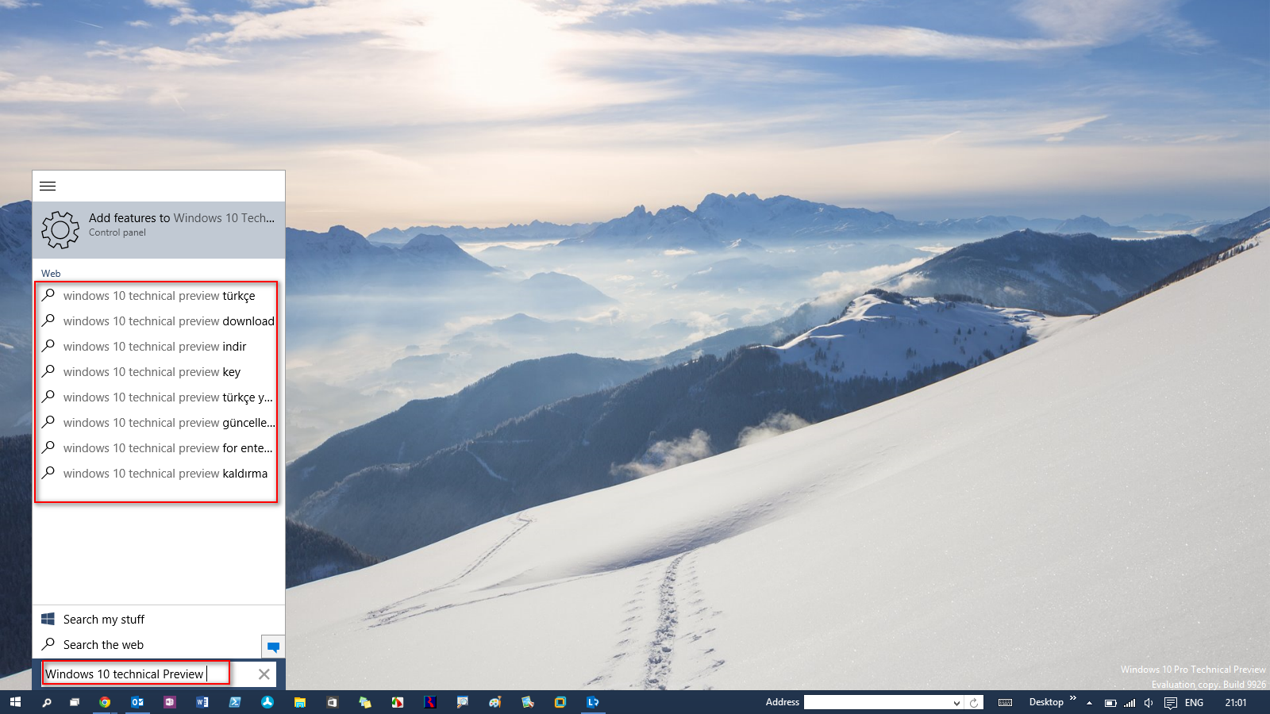Expand Desktop toolbar double-chevron

tap(1073, 698)
